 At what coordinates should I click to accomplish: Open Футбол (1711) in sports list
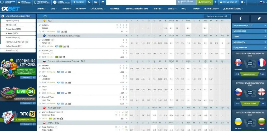pyautogui.click(x=18, y=20)
